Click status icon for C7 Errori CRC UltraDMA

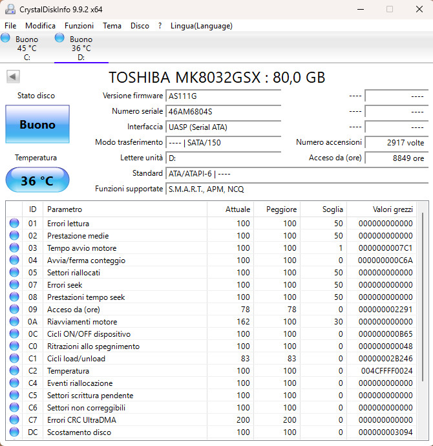click(x=14, y=420)
